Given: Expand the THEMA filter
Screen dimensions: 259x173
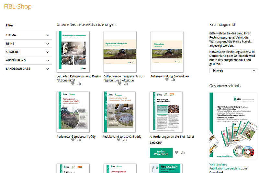Looking at the screenshot, I should coord(28,35).
